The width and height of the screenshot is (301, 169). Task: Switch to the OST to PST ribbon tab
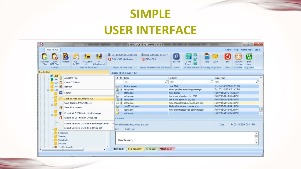tap(52, 50)
